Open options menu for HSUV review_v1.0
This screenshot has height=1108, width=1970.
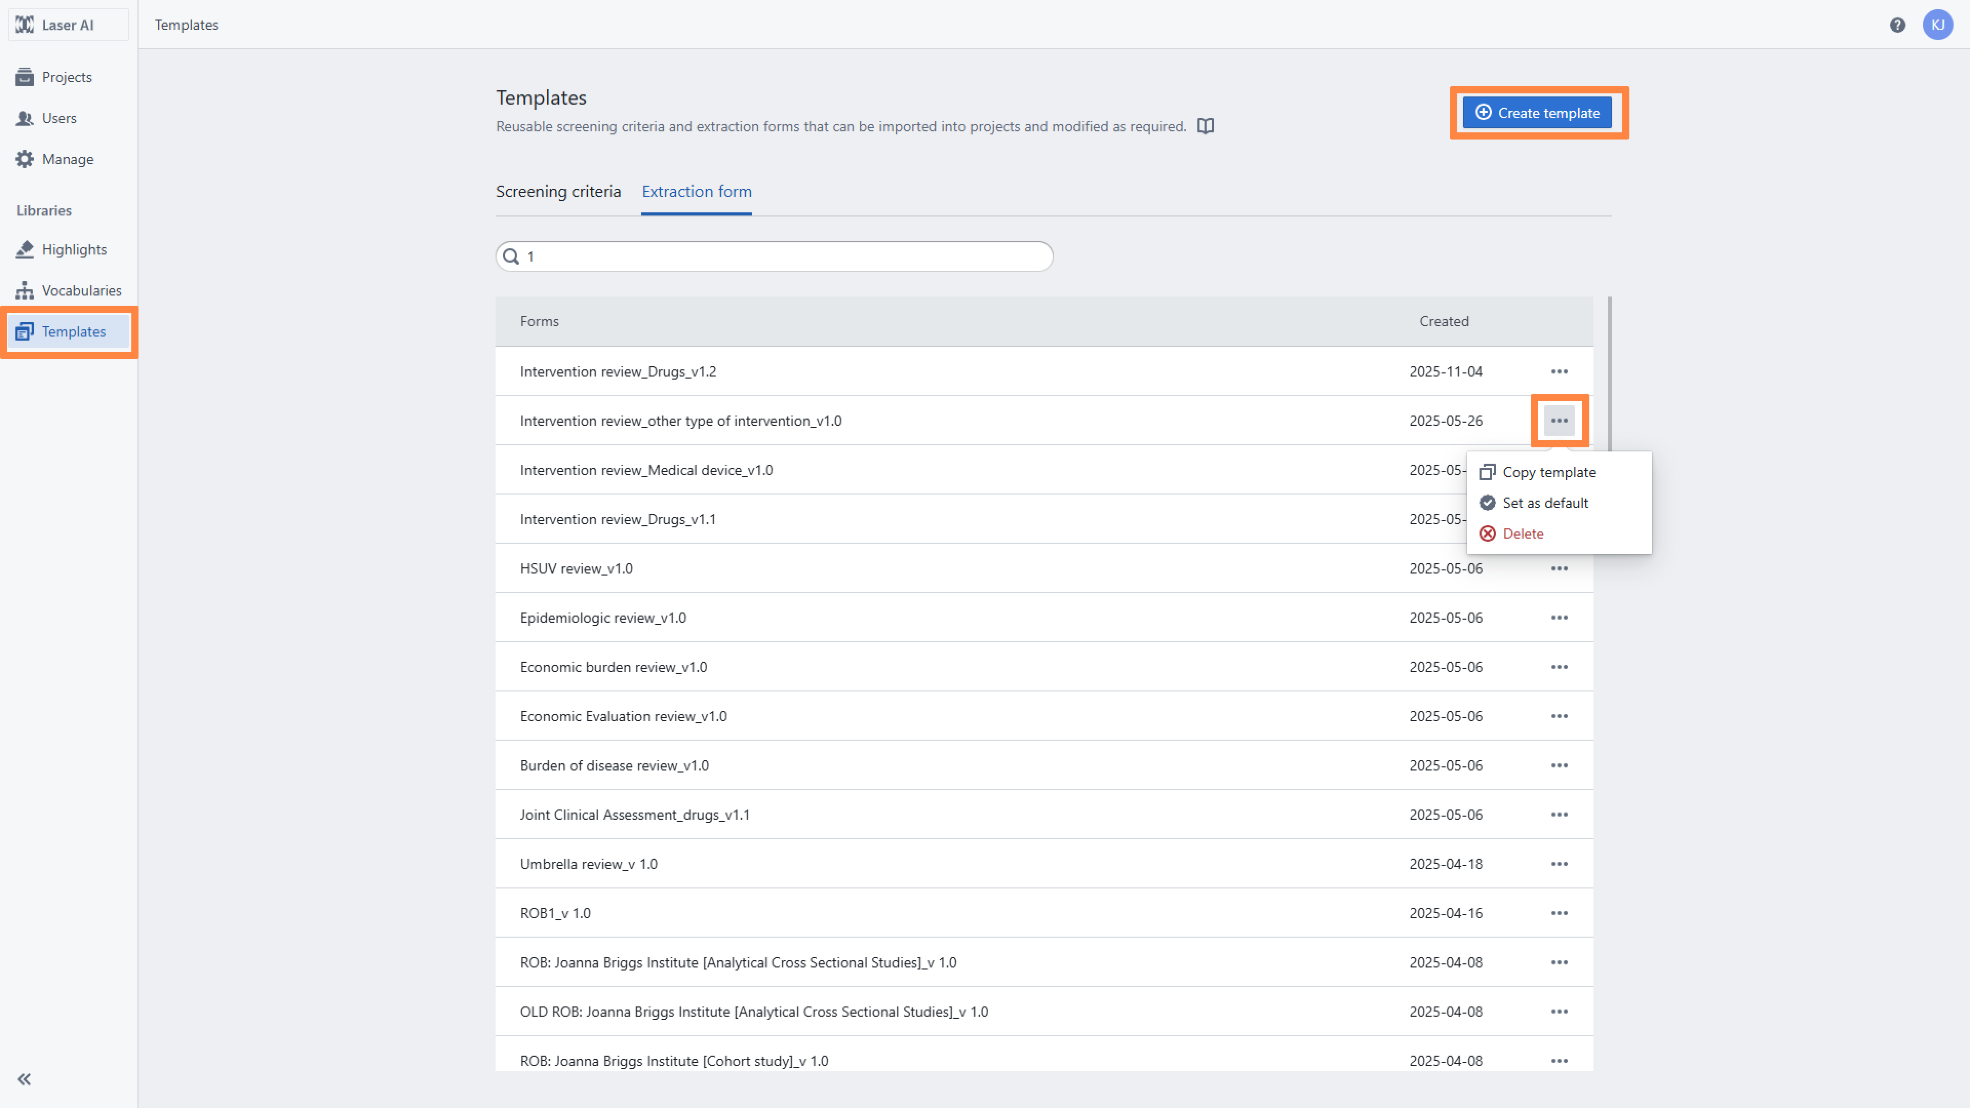pos(1559,569)
